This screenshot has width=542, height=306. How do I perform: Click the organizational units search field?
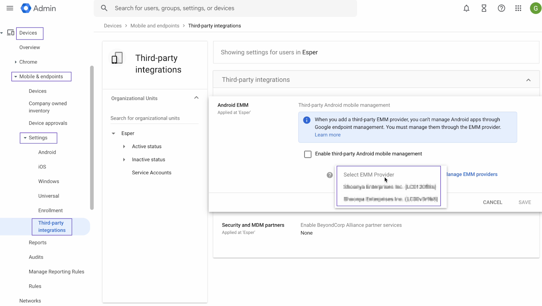pos(145,118)
